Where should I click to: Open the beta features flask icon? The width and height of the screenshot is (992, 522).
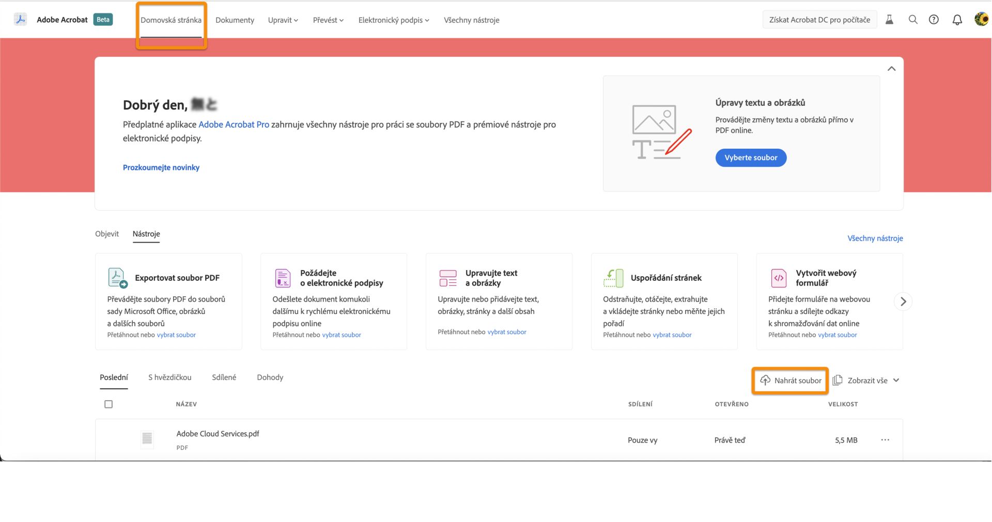click(x=889, y=20)
